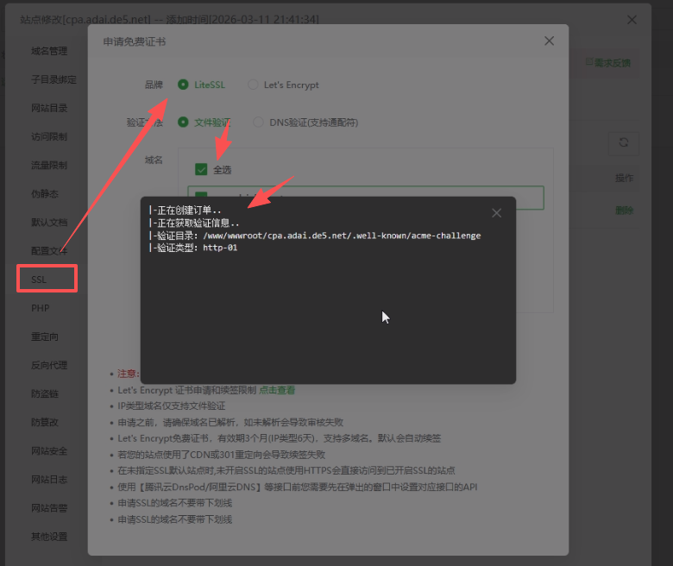This screenshot has height=566, width=673.
Task: Close the site modification window
Action: pyautogui.click(x=632, y=20)
